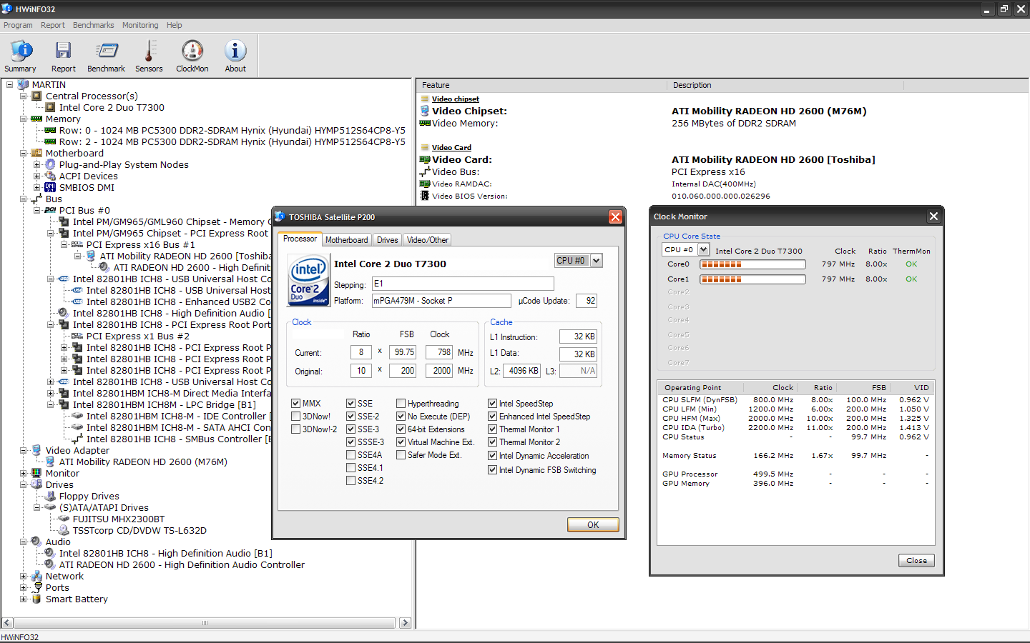Open the About info icon
Screen dimensions: 1030x643
click(235, 51)
